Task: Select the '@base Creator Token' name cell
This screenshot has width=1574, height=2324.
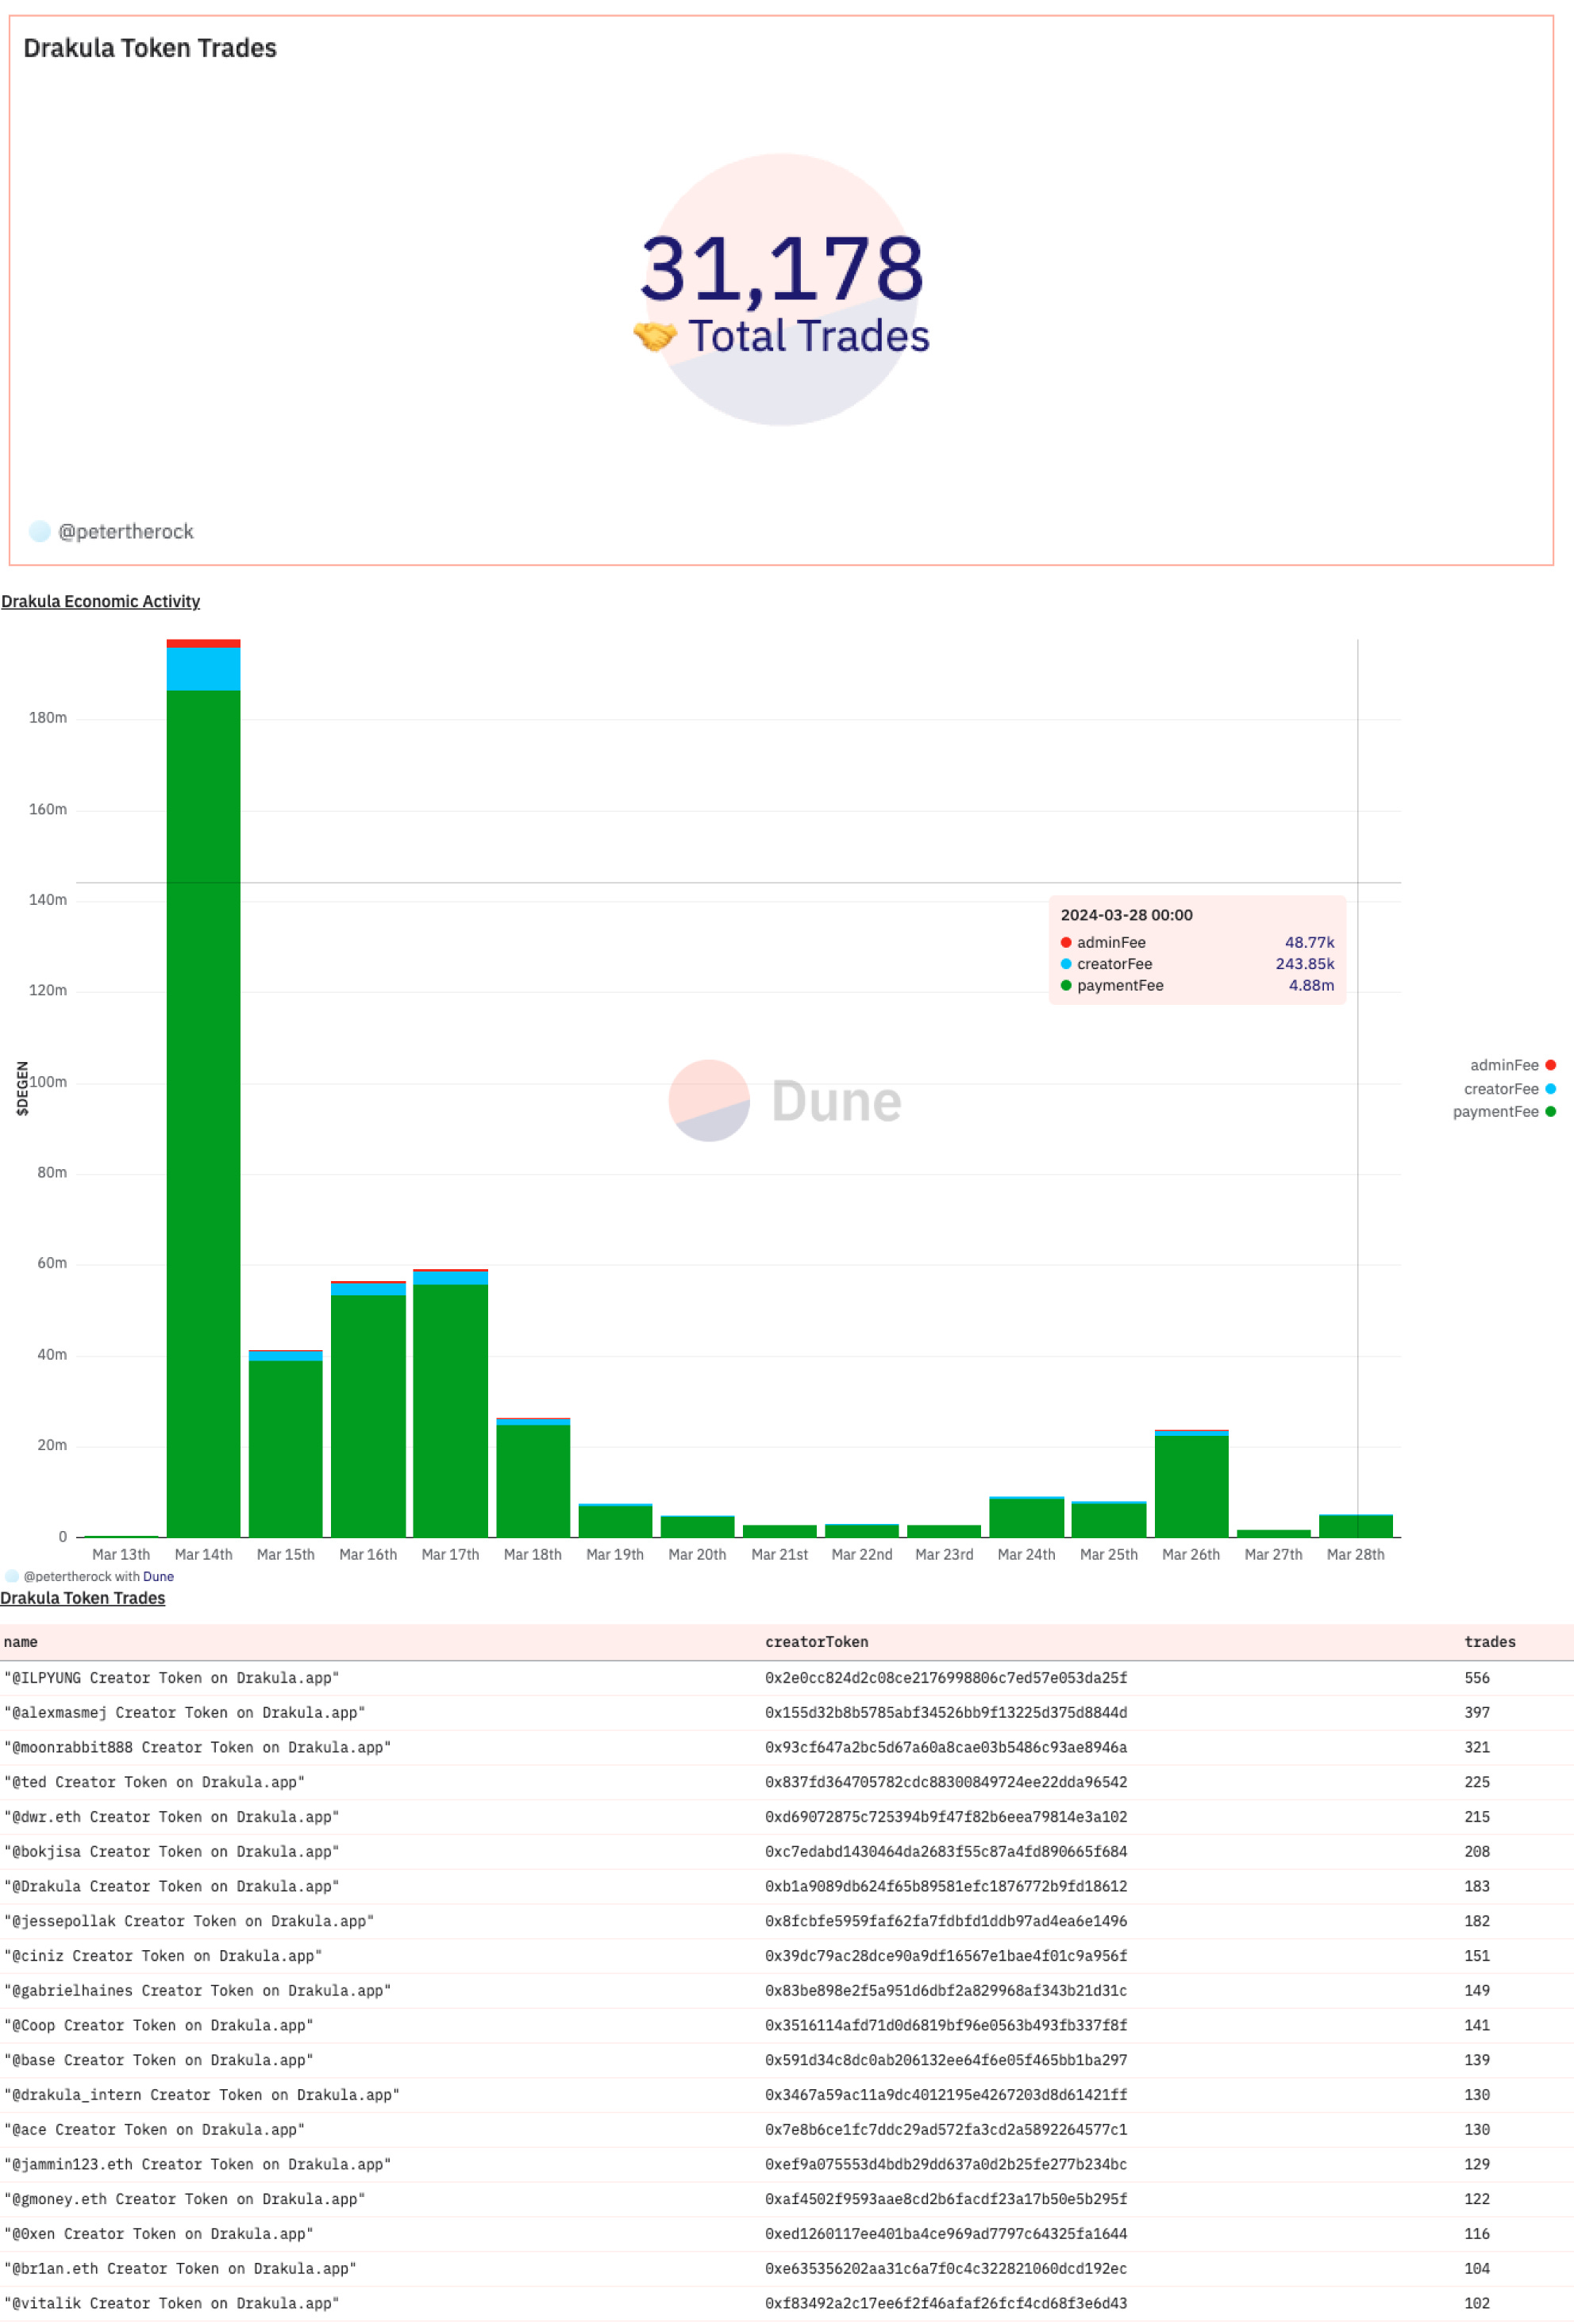Action: click(158, 2060)
